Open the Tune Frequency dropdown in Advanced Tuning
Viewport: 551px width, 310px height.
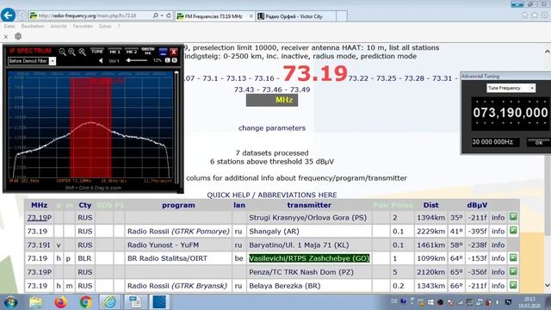coord(511,88)
